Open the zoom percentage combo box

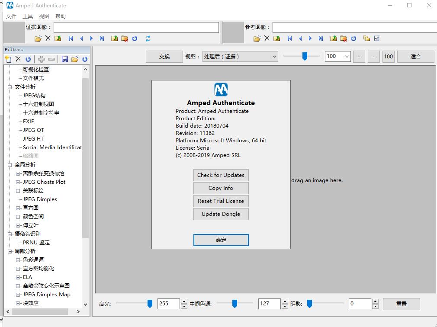[x=347, y=56]
